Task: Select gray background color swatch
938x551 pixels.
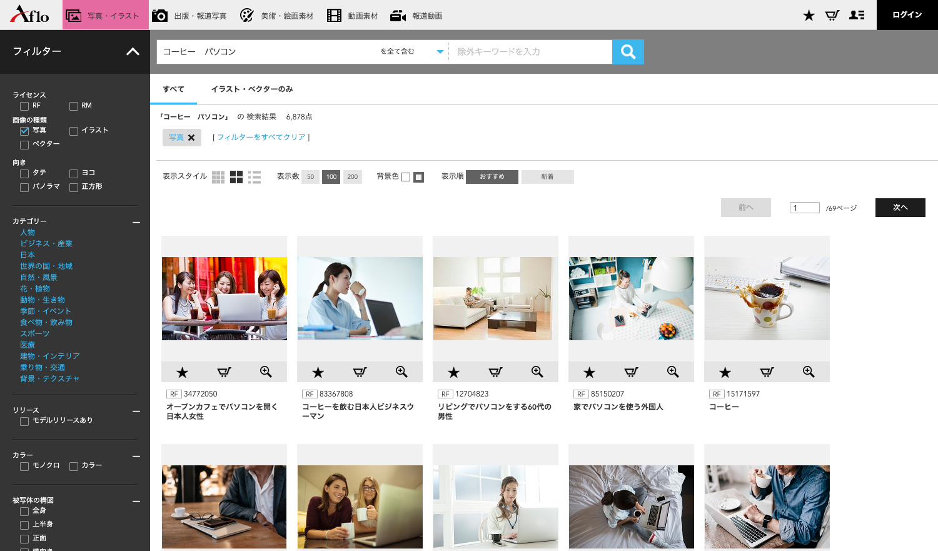Action: point(419,177)
